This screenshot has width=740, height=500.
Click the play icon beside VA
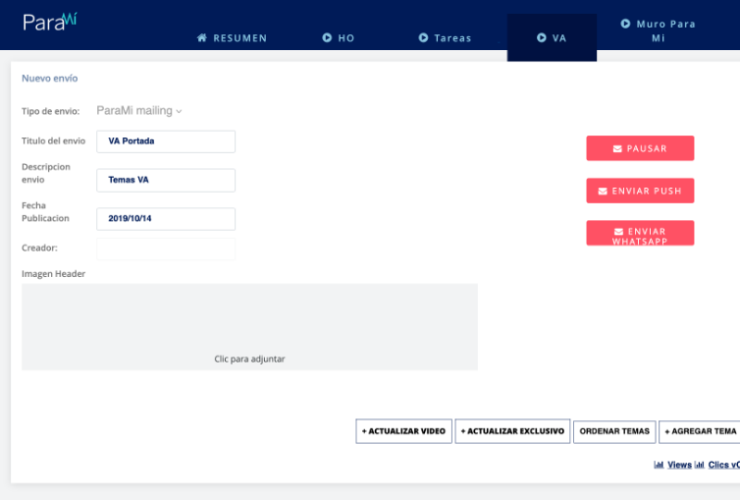pos(541,38)
